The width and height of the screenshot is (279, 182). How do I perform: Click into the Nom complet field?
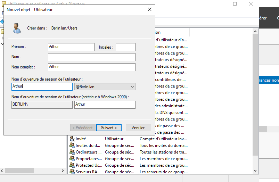tap(92, 67)
